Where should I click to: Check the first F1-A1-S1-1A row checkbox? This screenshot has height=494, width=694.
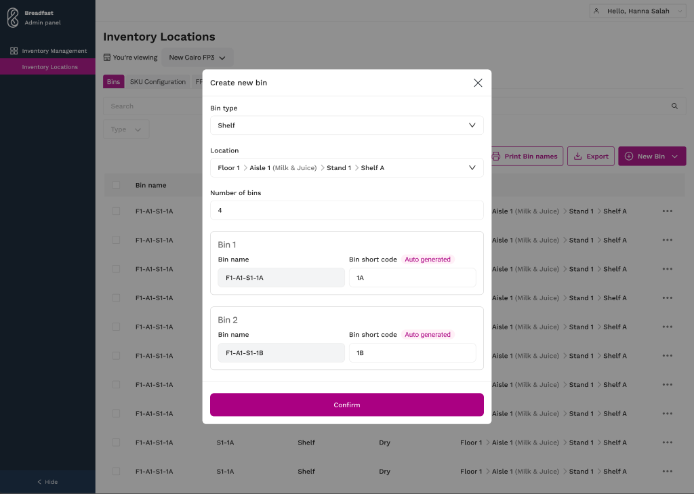point(116,211)
